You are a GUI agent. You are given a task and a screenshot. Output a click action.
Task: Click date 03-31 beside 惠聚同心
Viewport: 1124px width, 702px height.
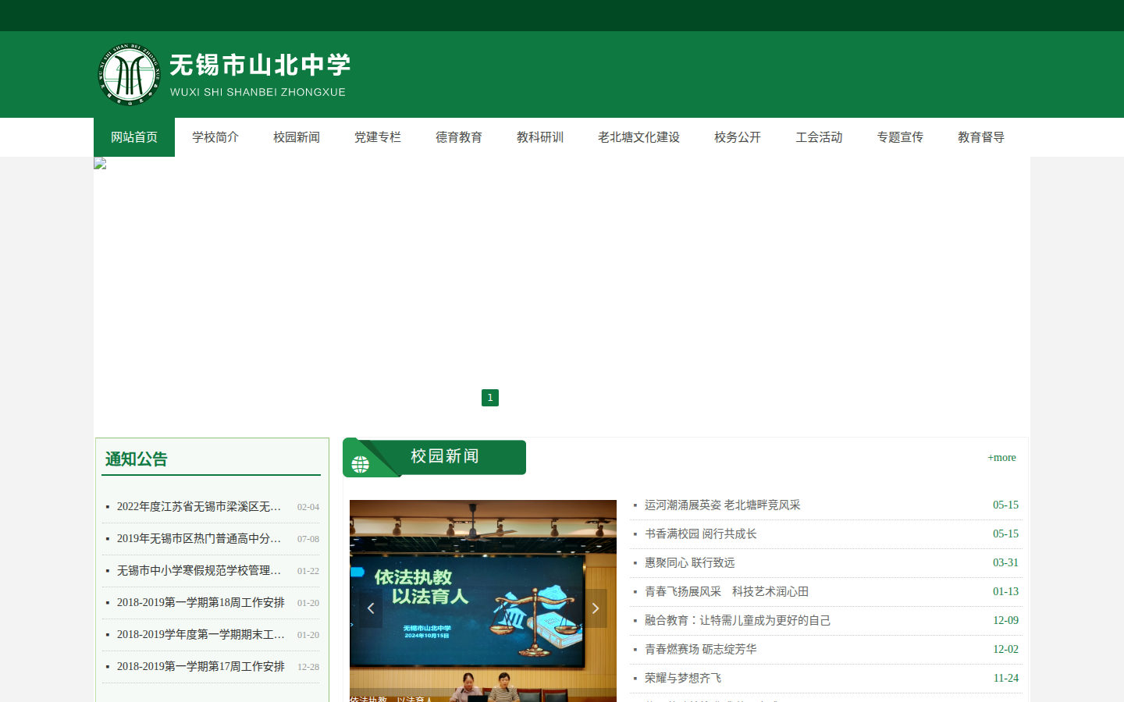1005,563
